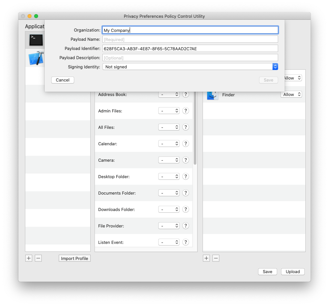Click the green zoom window button
The width and height of the screenshot is (329, 306).
36,16
